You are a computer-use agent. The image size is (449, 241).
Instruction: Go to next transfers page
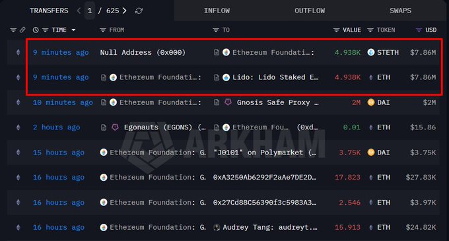coord(125,11)
